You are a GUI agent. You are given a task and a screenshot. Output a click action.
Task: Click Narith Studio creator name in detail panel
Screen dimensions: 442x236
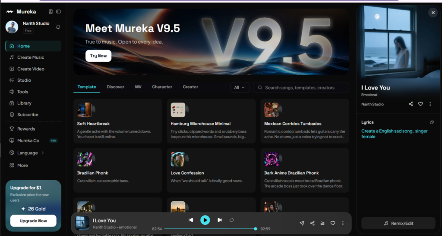pyautogui.click(x=373, y=104)
